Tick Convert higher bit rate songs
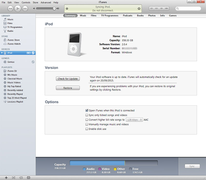This screenshot has height=180, width=206. [x=87, y=120]
